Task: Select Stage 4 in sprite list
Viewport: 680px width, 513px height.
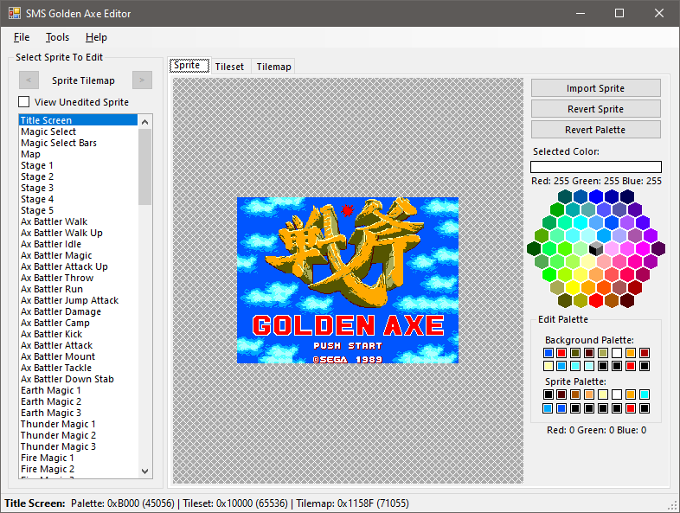Action: tap(79, 199)
